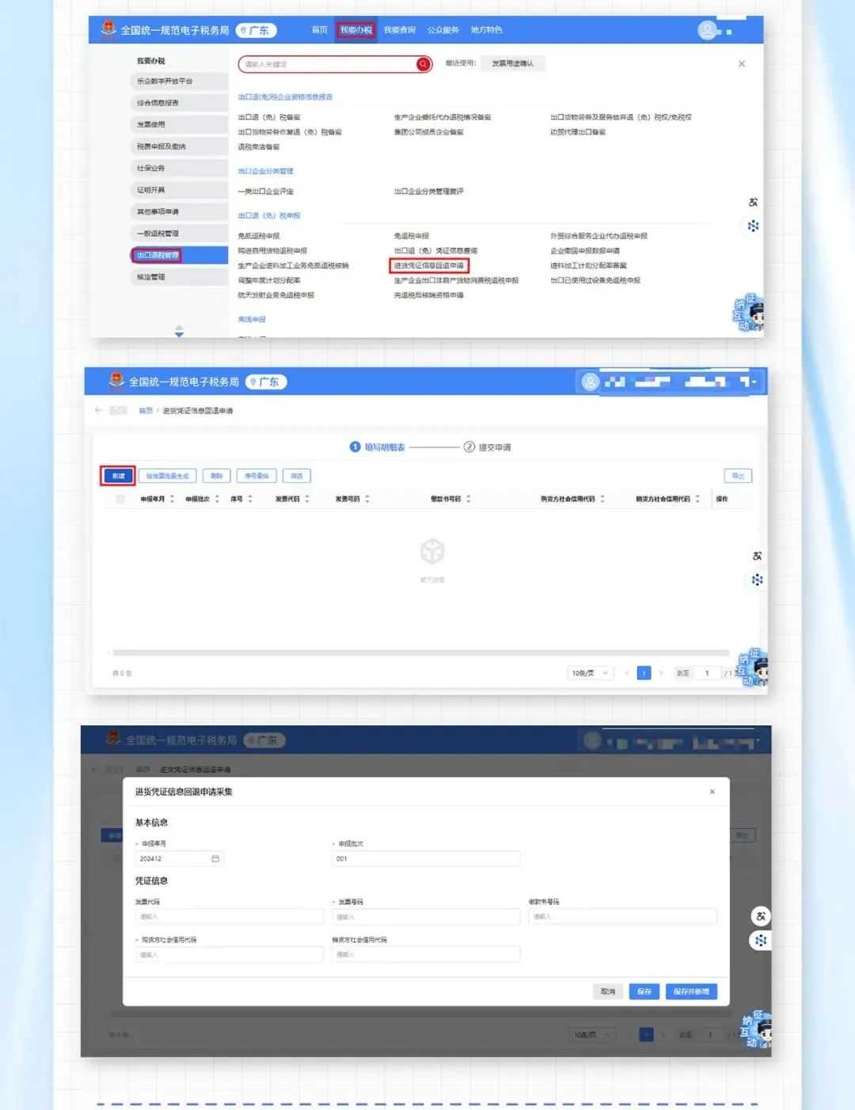Click 保存 in the dialog
Screen dimensions: 855x1110
click(x=644, y=991)
